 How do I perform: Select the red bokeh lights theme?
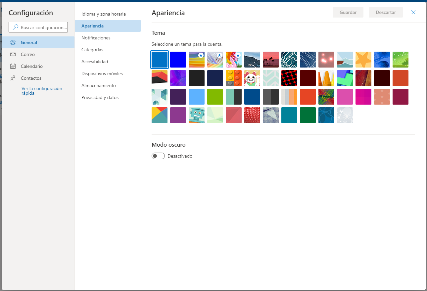[x=326, y=60]
